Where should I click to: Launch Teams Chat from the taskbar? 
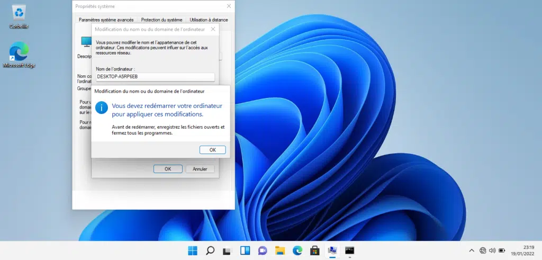click(262, 250)
